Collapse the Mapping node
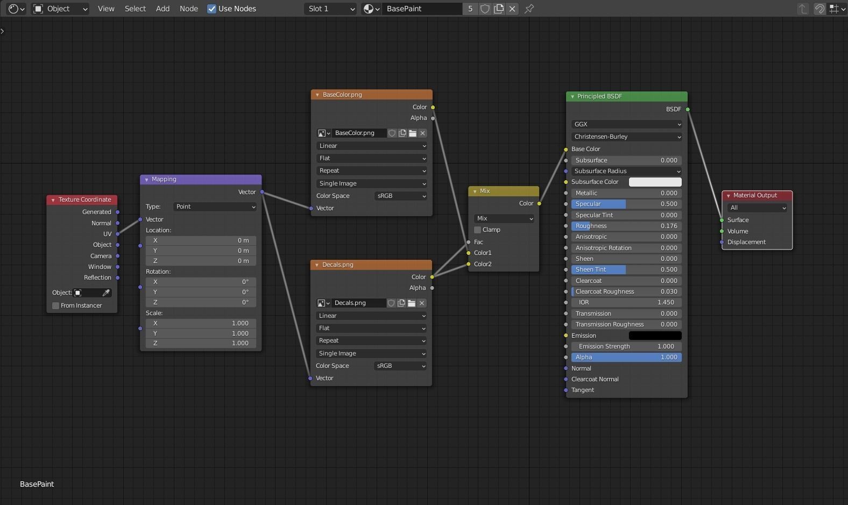The width and height of the screenshot is (848, 505). [x=146, y=180]
